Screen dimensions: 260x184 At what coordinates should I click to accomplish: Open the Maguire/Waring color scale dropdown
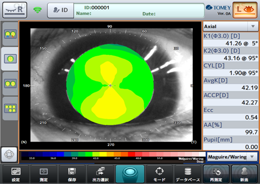232,157
